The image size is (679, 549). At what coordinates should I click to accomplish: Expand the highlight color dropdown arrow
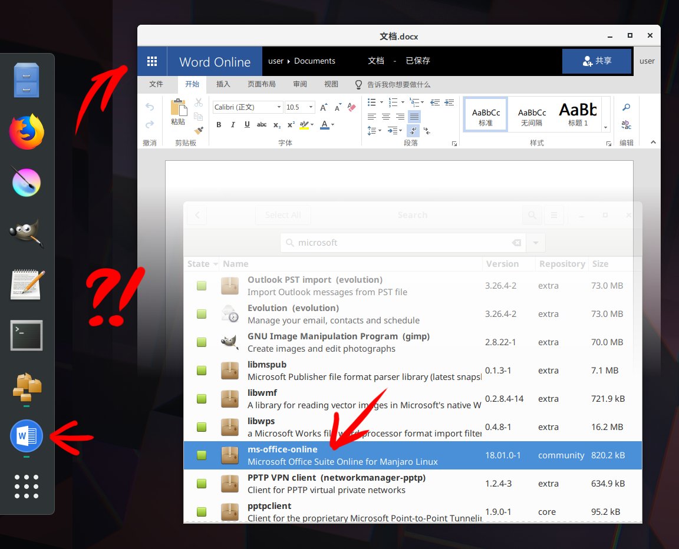pos(312,125)
